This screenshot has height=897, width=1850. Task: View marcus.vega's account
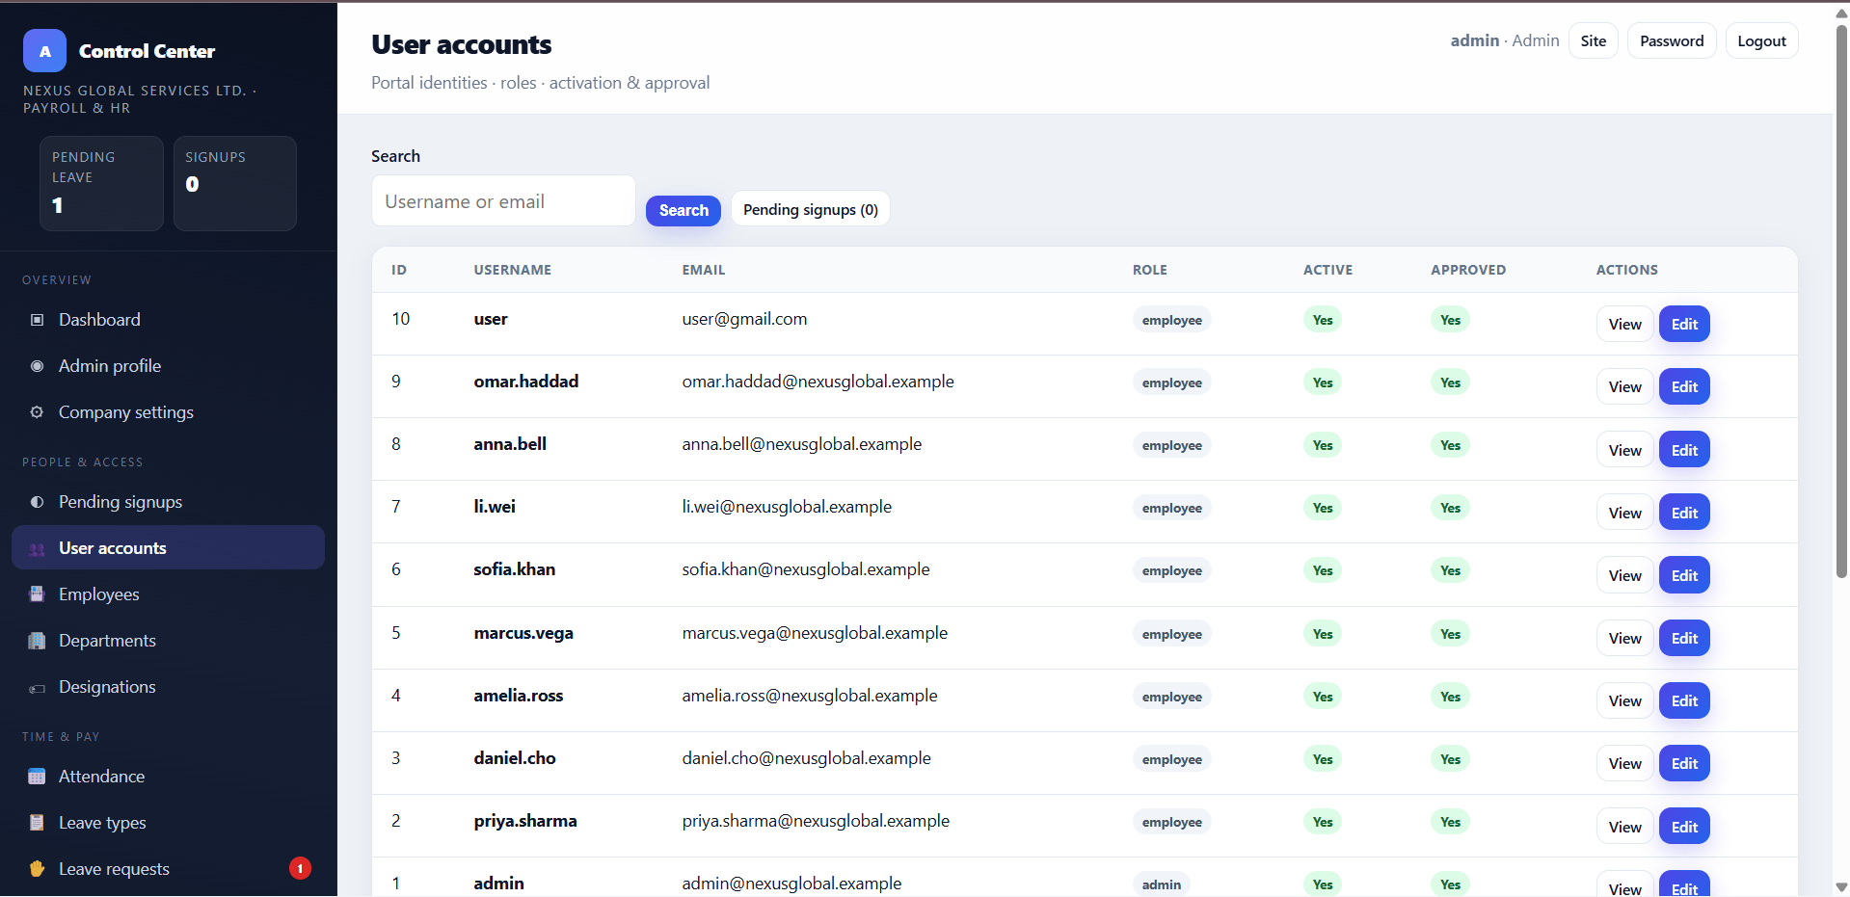click(1624, 638)
